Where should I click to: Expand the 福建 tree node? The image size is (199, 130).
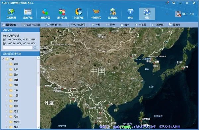tap(7, 80)
